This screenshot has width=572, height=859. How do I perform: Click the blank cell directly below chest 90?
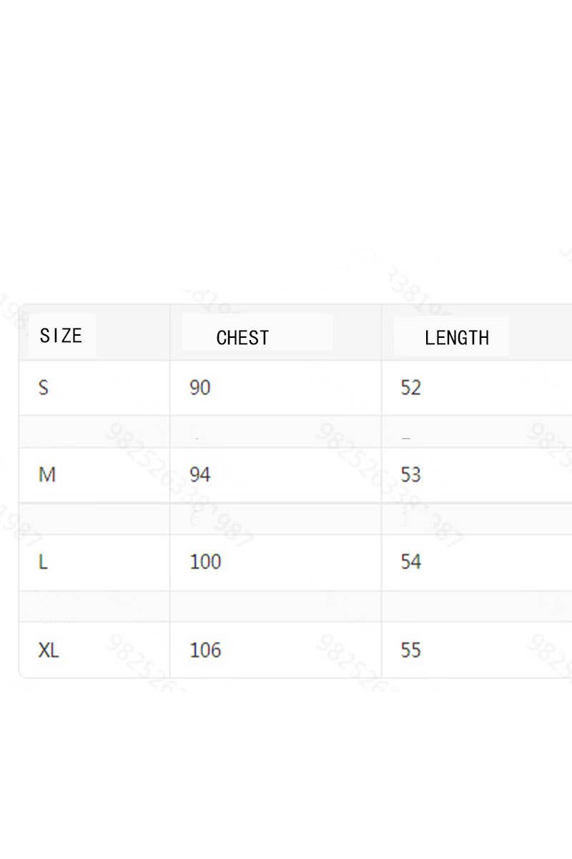pyautogui.click(x=275, y=432)
